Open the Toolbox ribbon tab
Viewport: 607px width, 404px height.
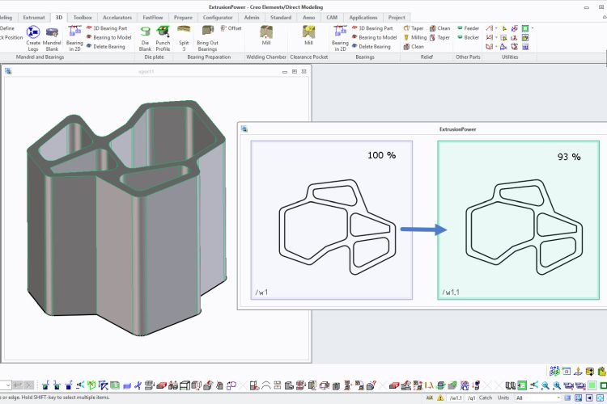point(83,18)
